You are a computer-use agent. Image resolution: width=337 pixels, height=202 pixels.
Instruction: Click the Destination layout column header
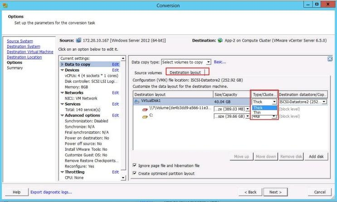click(x=173, y=95)
